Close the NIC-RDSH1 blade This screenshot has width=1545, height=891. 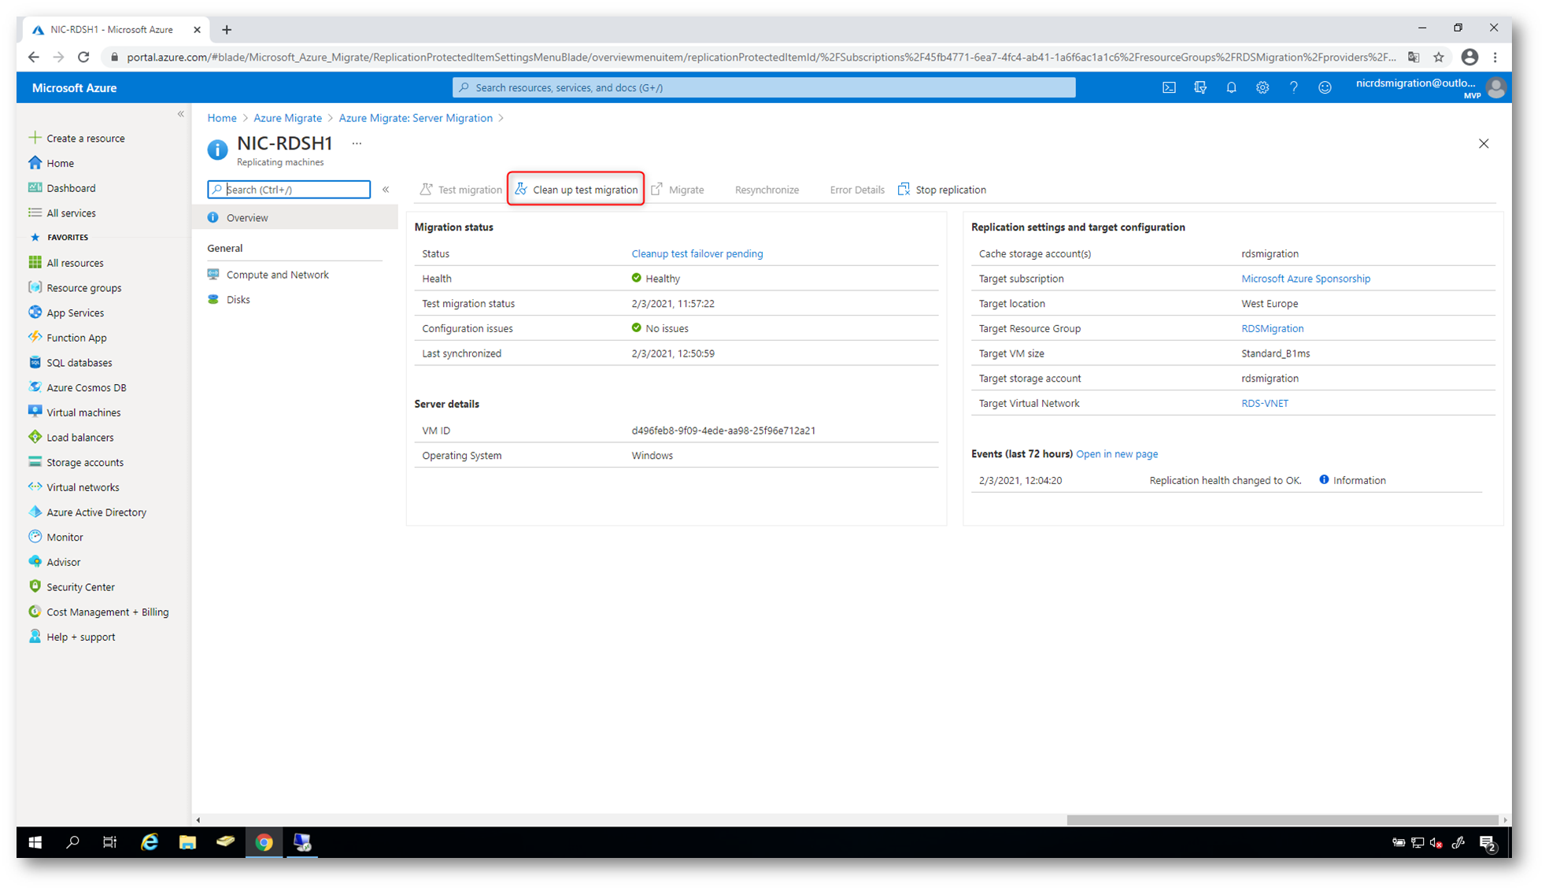click(x=1484, y=143)
